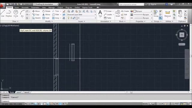This screenshot has width=192, height=108.
Task: Expand the Annotation panel
Action: coord(106,21)
